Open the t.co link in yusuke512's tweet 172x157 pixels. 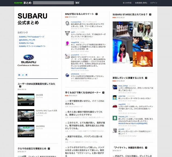pos(79,68)
